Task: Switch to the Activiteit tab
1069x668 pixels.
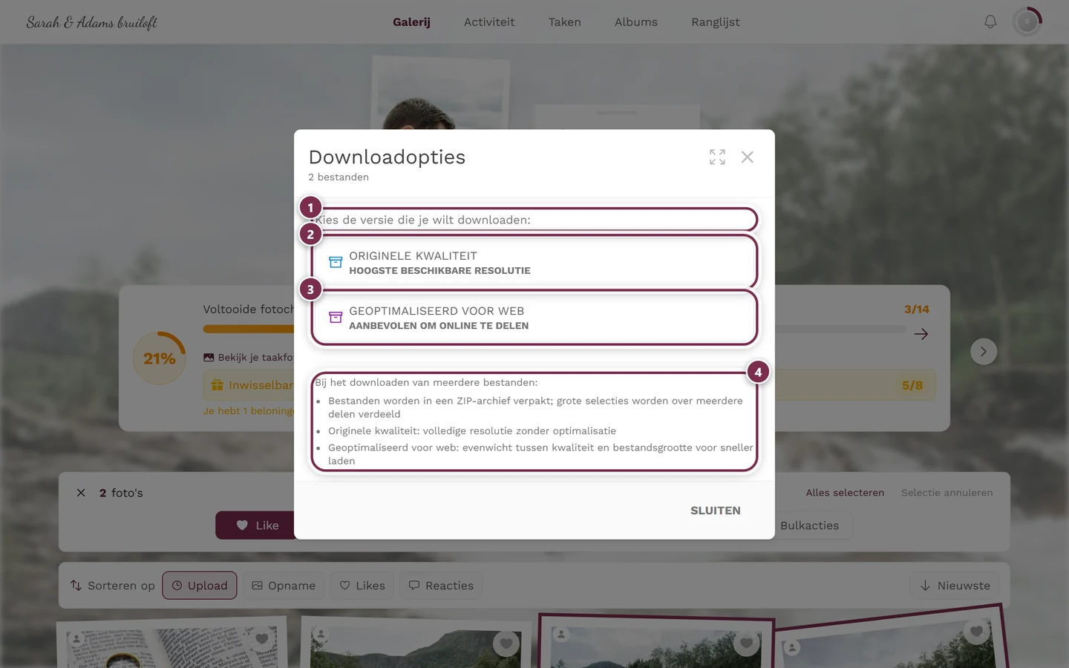Action: tap(489, 22)
